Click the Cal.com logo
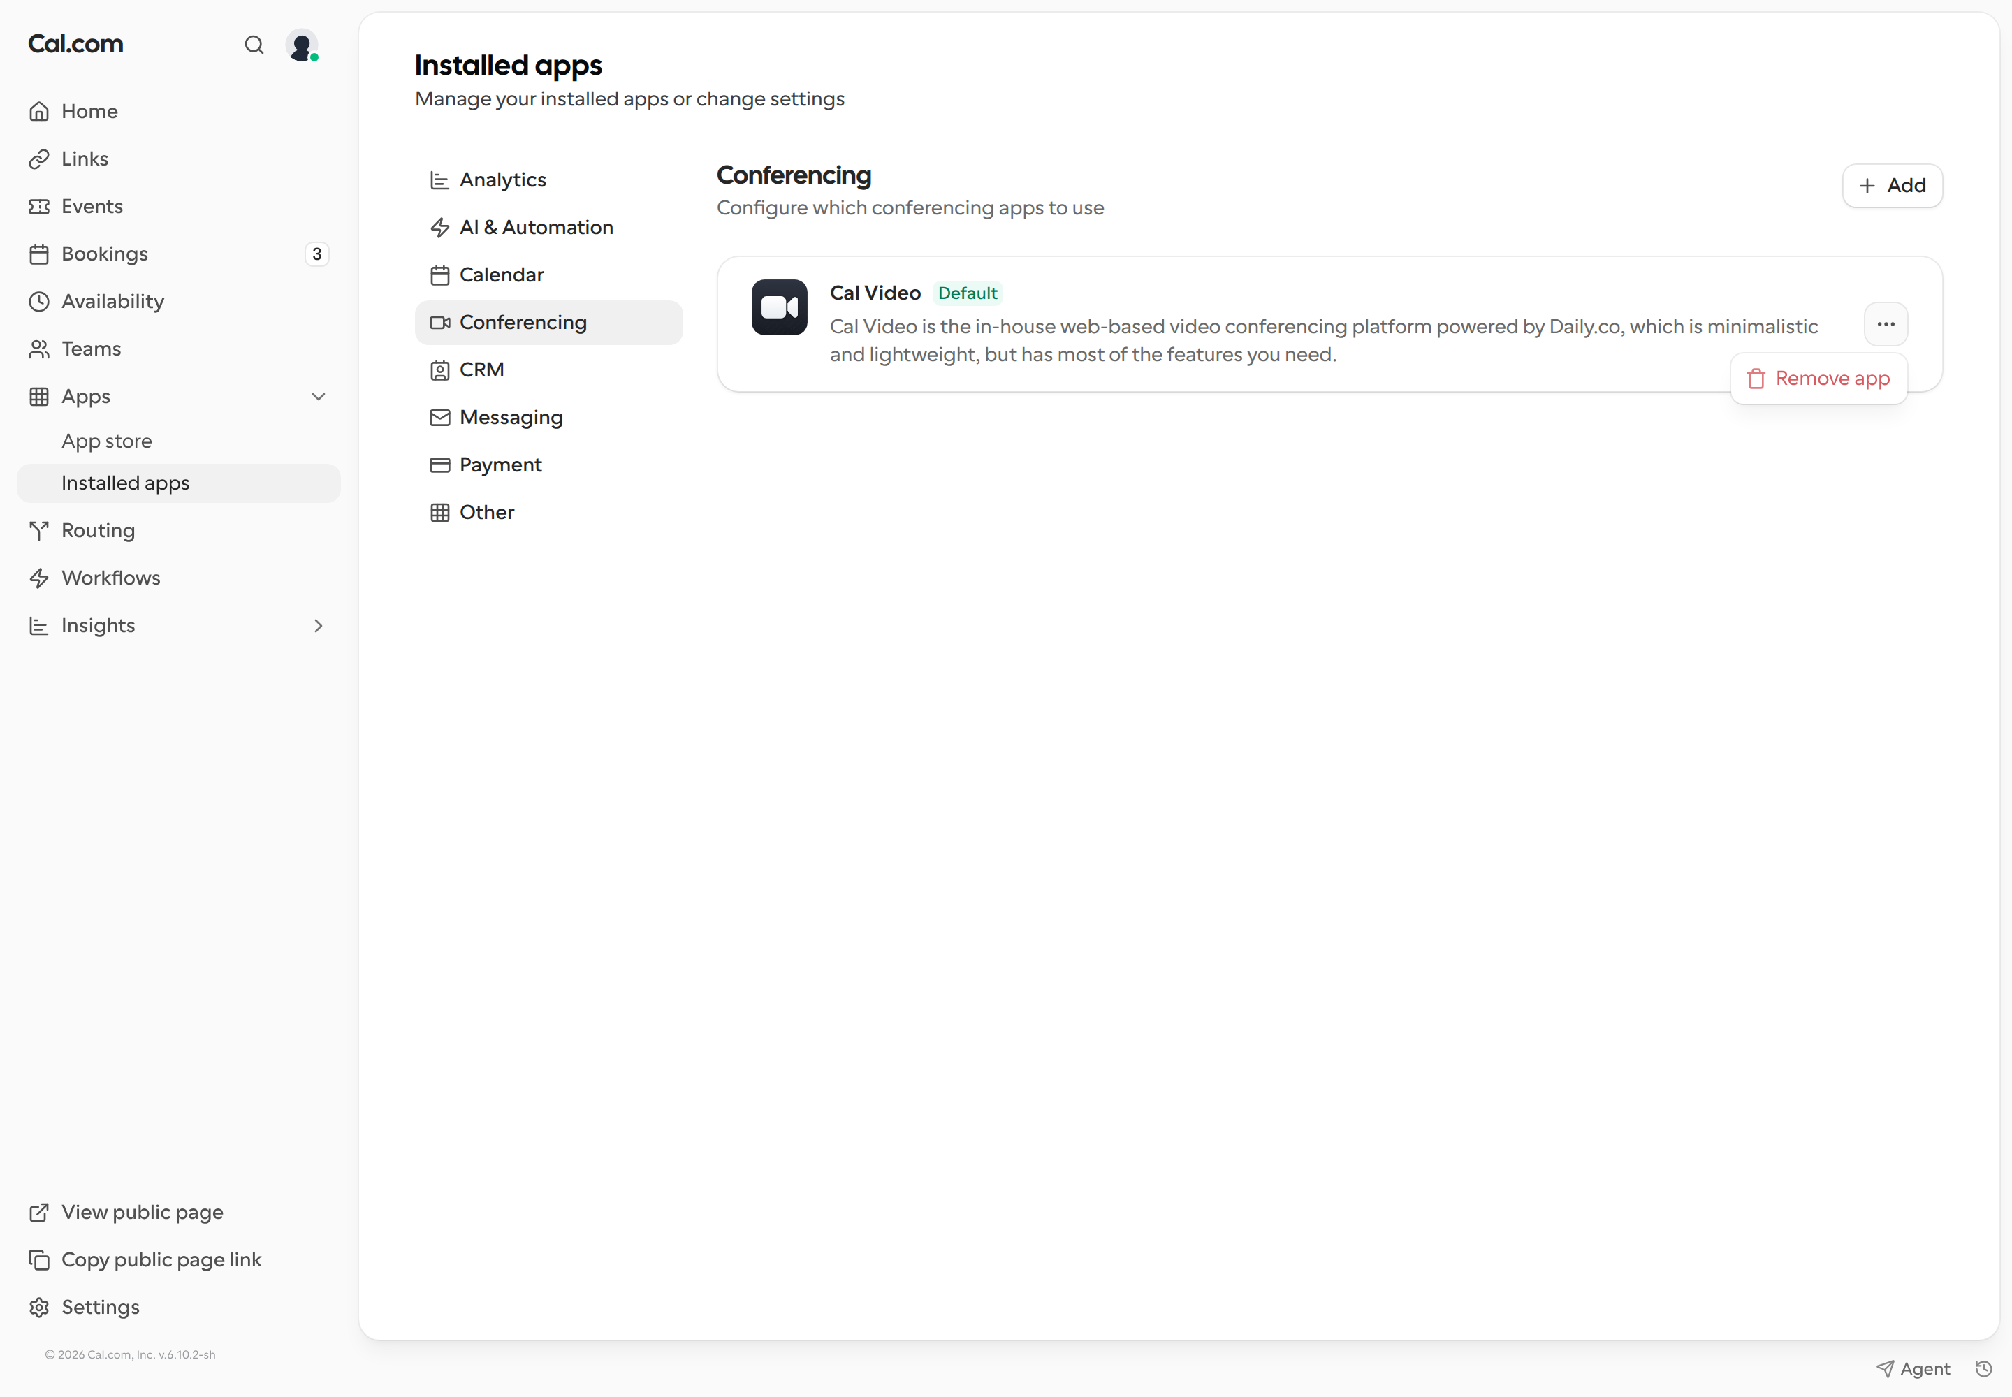Screen dimensions: 2012x1397 click(x=75, y=44)
